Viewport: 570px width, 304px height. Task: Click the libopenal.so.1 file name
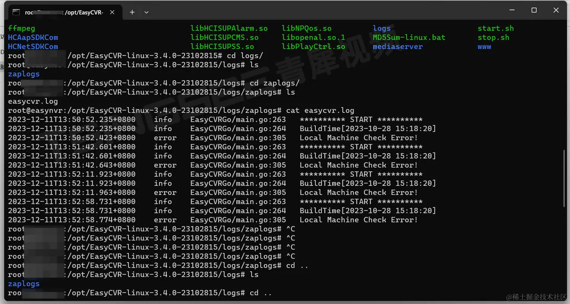[313, 38]
